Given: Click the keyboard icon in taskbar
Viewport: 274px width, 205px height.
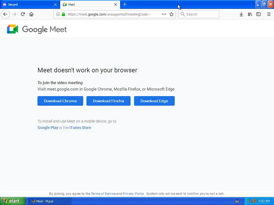Looking at the screenshot, I should pos(237,201).
